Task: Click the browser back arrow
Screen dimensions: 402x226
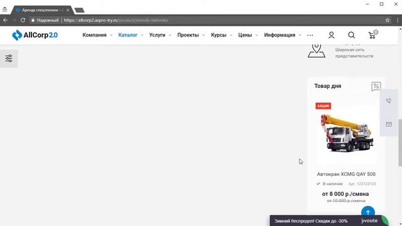Action: coord(6,20)
